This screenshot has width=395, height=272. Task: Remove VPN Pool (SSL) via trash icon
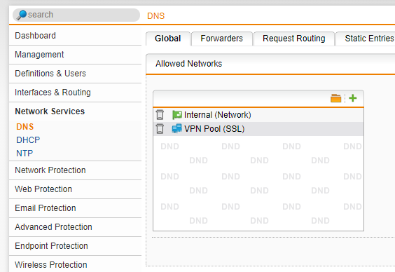pos(160,129)
